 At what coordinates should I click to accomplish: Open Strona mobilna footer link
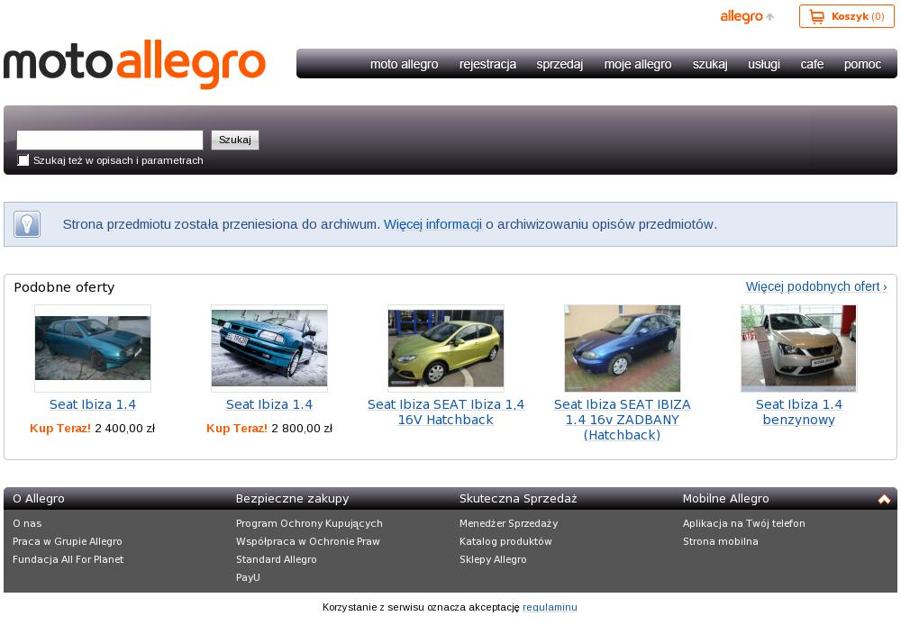click(721, 541)
